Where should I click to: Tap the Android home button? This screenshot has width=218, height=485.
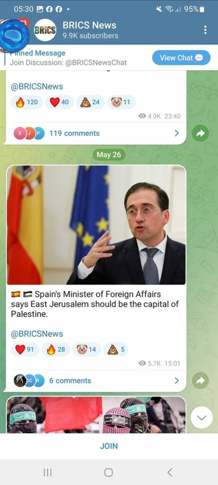(x=109, y=472)
